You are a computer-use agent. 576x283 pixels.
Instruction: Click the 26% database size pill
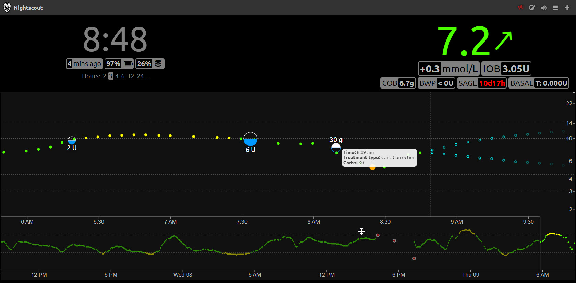150,64
